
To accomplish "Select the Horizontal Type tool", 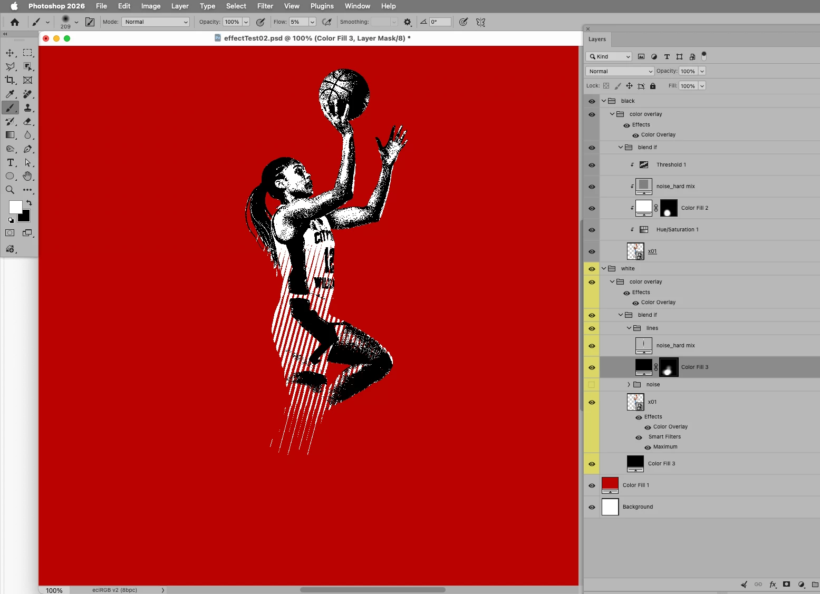I will pos(10,162).
